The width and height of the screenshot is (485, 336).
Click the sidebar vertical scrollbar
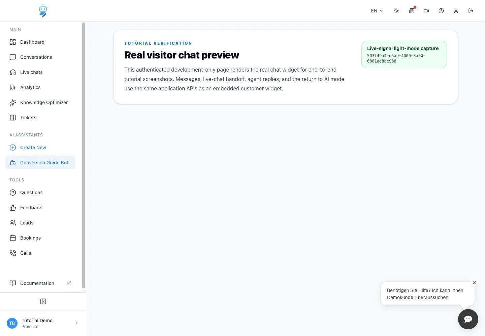coord(84,155)
